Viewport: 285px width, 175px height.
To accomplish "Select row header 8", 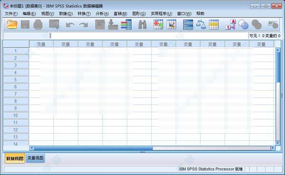I will pyautogui.click(x=16, y=101).
